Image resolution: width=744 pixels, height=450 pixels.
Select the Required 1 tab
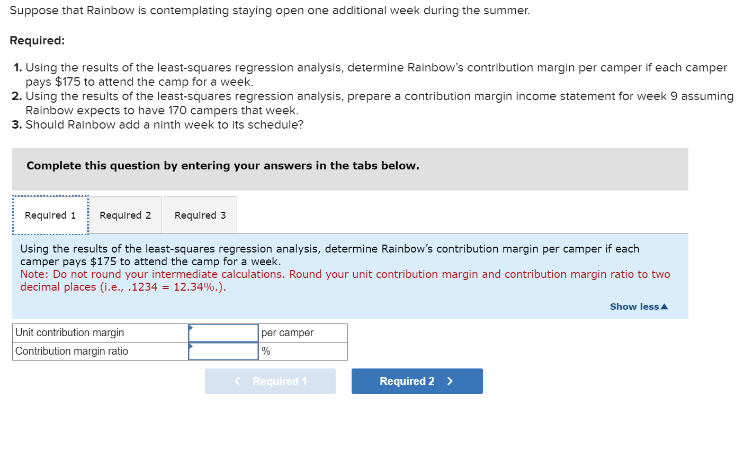[50, 215]
